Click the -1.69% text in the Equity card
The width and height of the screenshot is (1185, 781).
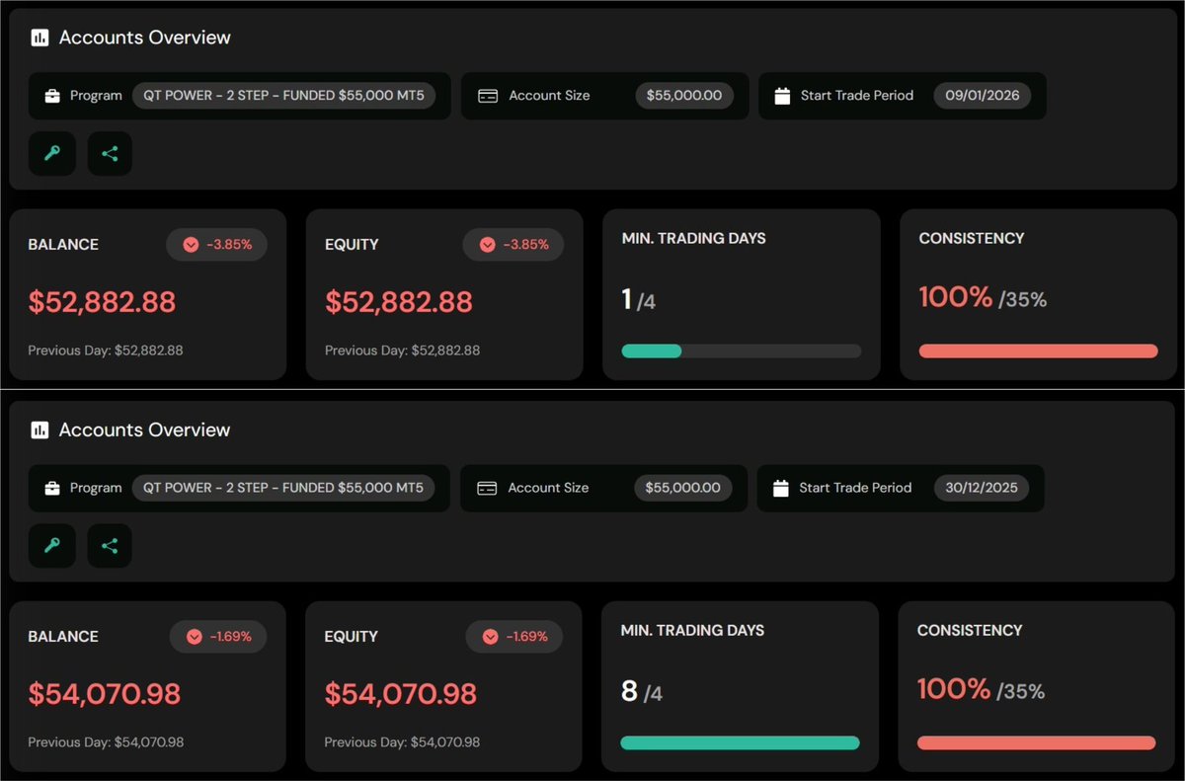tap(527, 637)
